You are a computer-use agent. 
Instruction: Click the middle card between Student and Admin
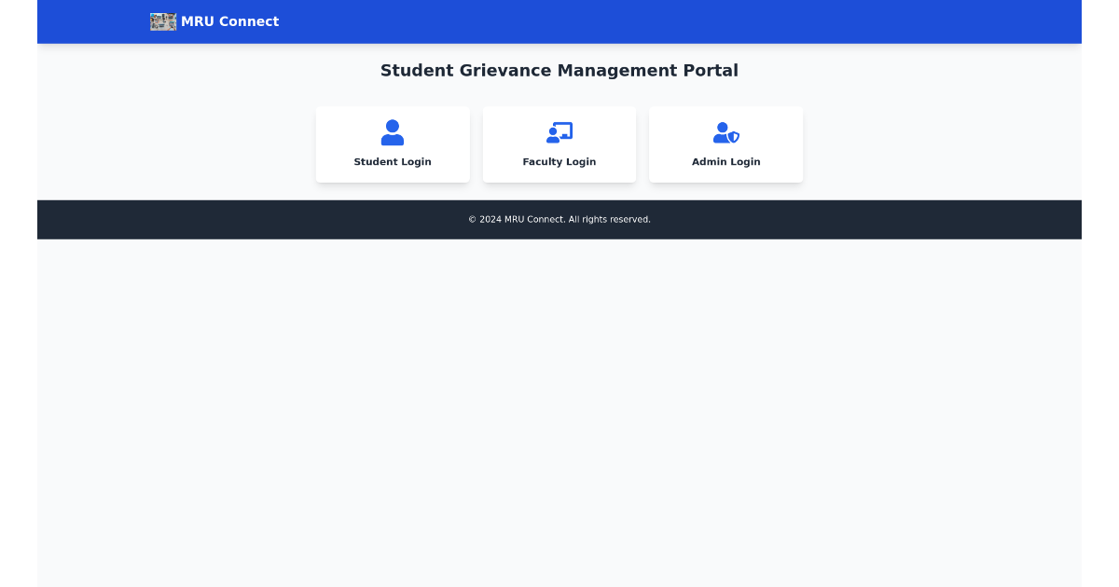(x=559, y=144)
